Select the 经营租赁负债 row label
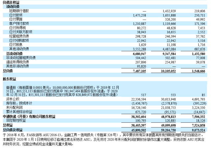 [19, 36]
